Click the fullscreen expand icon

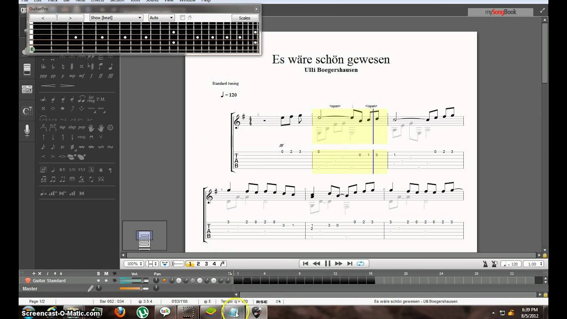pyautogui.click(x=542, y=10)
